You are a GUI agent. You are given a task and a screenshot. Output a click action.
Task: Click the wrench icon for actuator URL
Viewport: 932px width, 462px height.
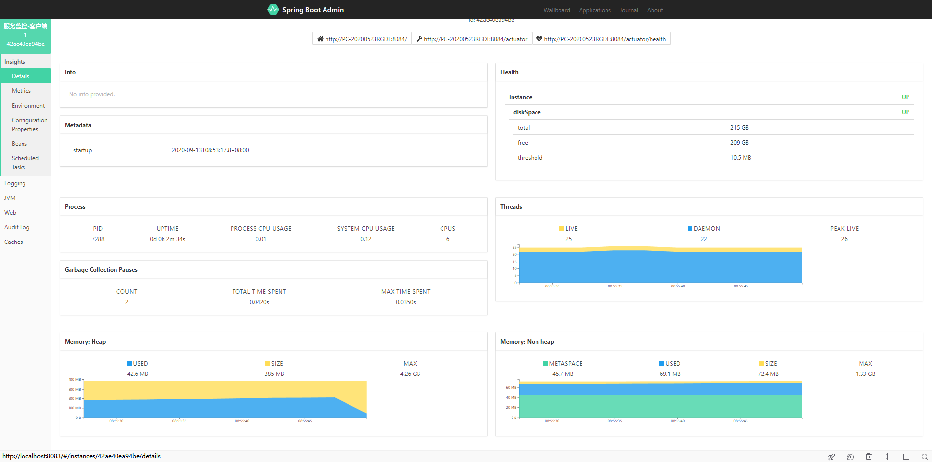point(419,39)
